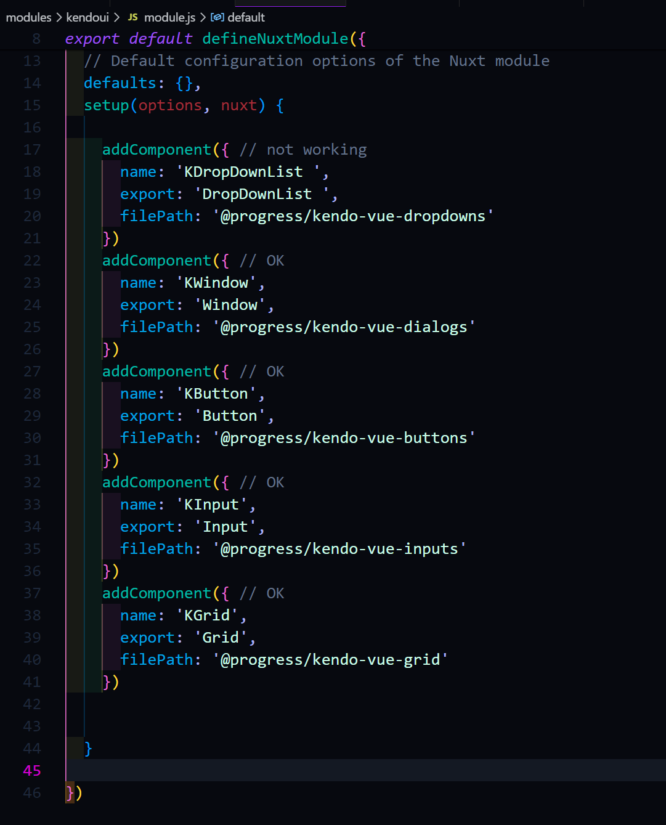The image size is (666, 825).
Task: Open the 'modules' breadcrumb folder
Action: (29, 17)
